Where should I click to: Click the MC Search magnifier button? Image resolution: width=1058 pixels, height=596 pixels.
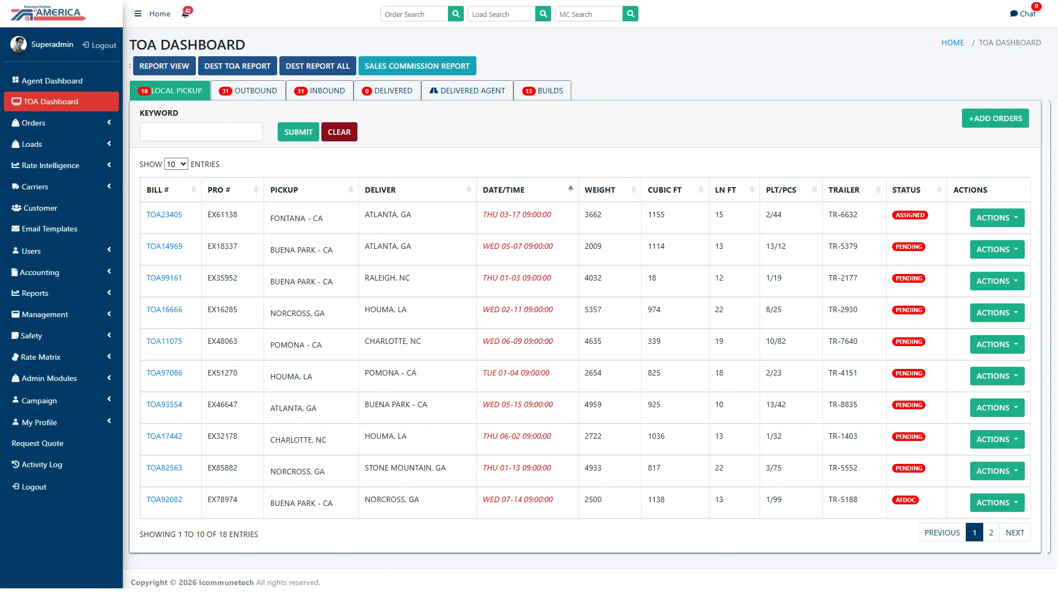tap(630, 14)
